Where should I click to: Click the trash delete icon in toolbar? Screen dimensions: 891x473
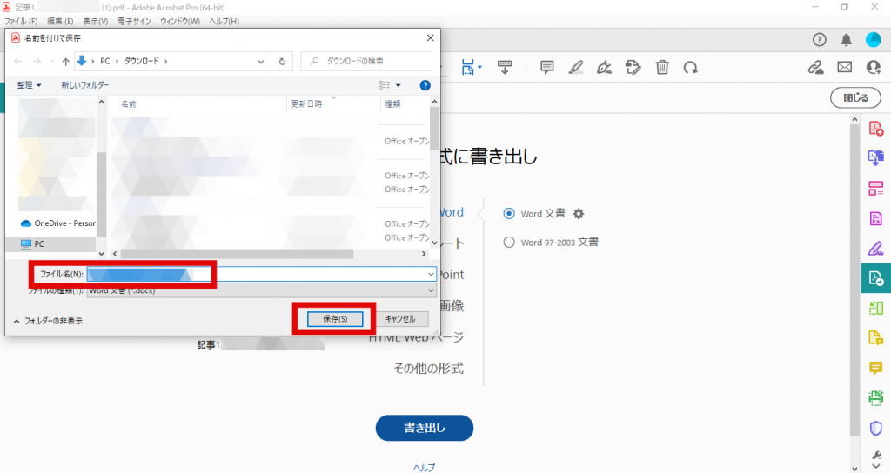tap(662, 68)
